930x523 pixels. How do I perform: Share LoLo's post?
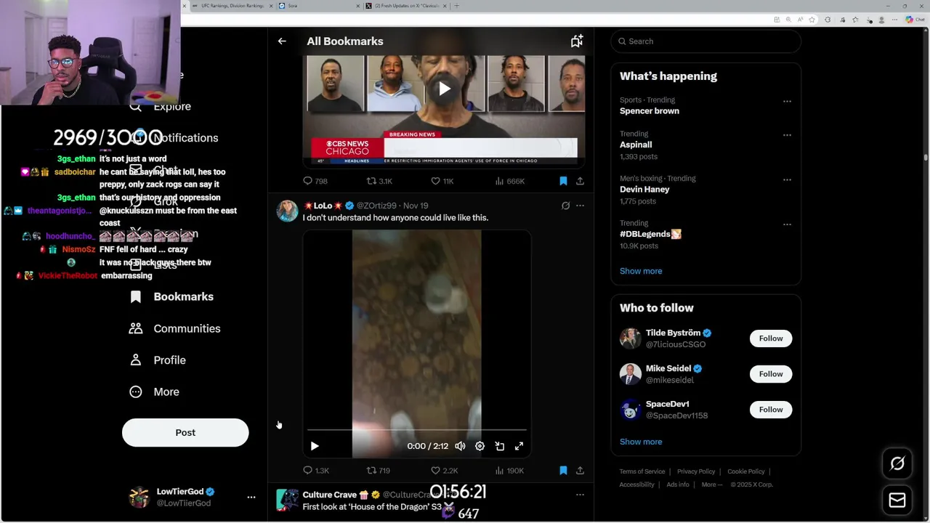point(580,471)
